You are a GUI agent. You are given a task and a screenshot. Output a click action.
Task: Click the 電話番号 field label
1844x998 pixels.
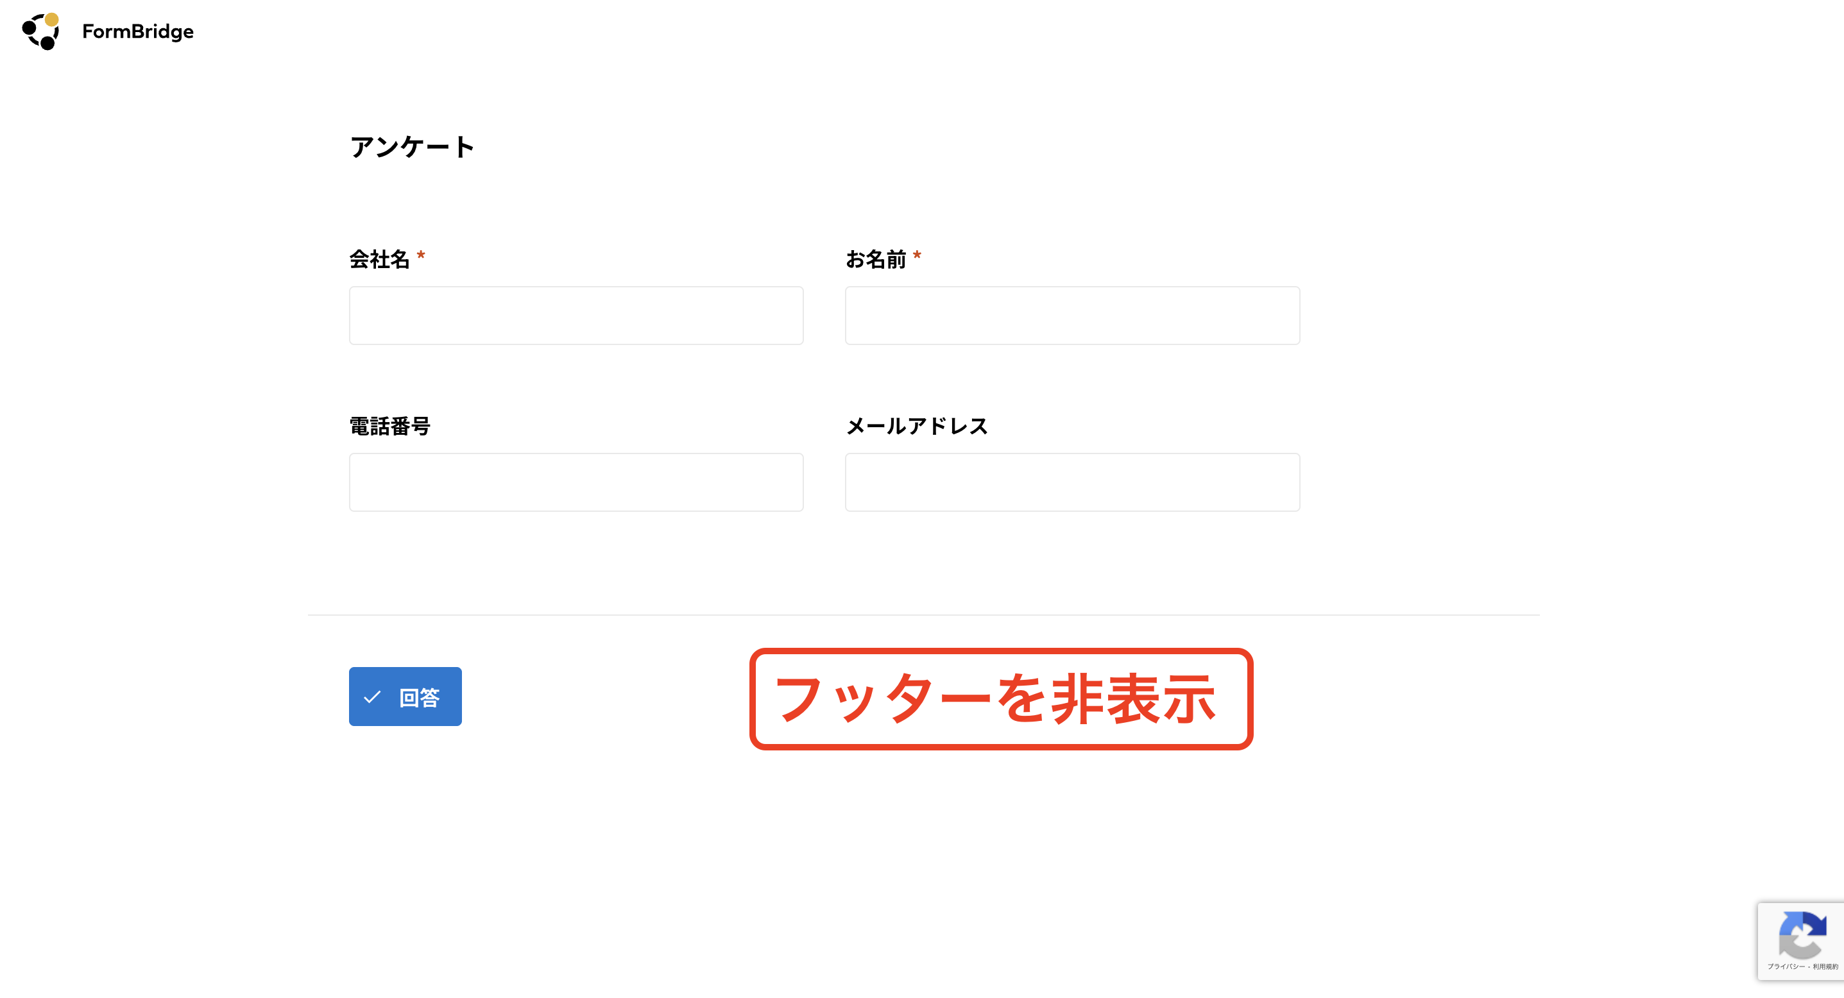point(390,427)
